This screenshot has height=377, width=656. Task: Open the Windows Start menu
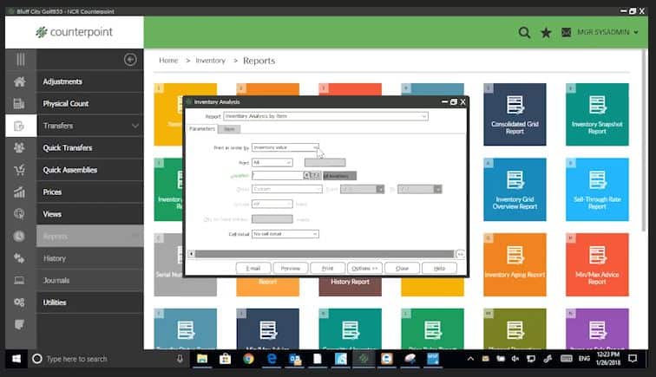(16, 359)
